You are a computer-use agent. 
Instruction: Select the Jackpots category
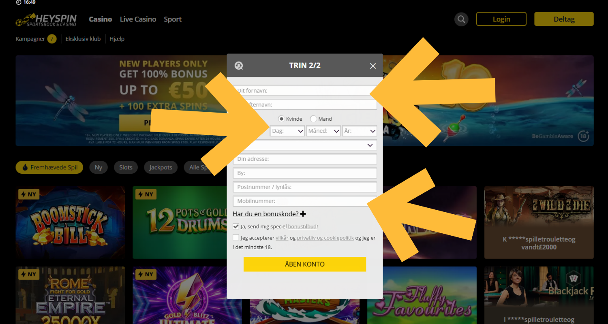coord(161,167)
